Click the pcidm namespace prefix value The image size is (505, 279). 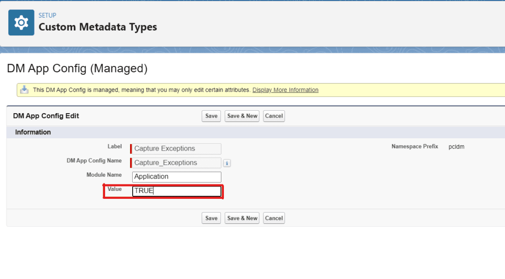tap(456, 147)
